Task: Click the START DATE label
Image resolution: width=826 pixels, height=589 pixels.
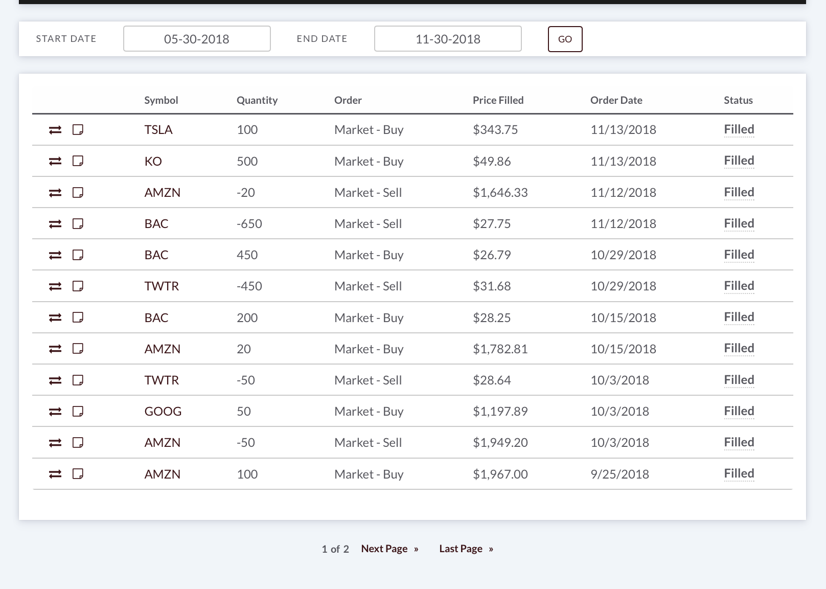Action: (66, 39)
